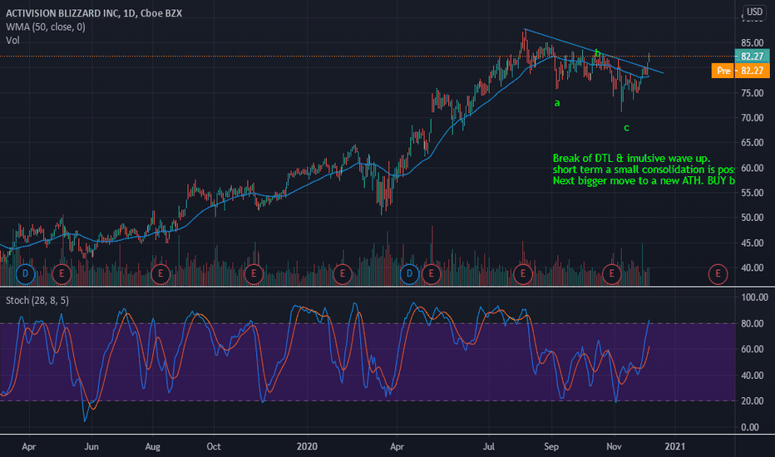This screenshot has width=775, height=457.
Task: Open the earnings E marker near August 2020
Action: point(523,273)
